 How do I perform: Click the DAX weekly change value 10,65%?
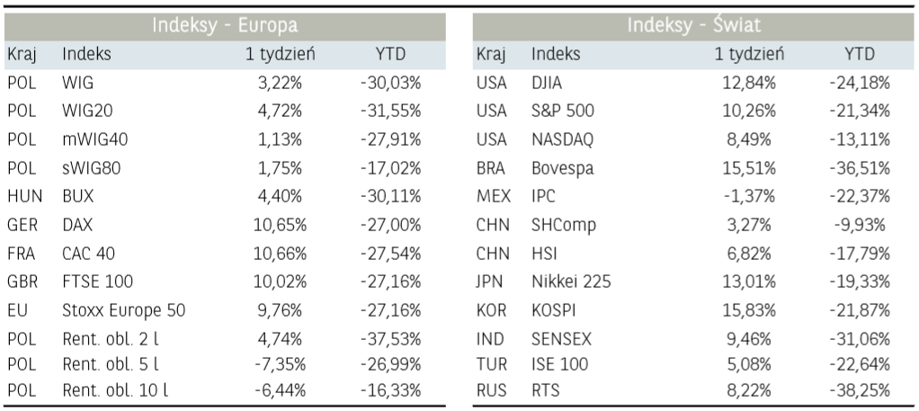(x=282, y=225)
